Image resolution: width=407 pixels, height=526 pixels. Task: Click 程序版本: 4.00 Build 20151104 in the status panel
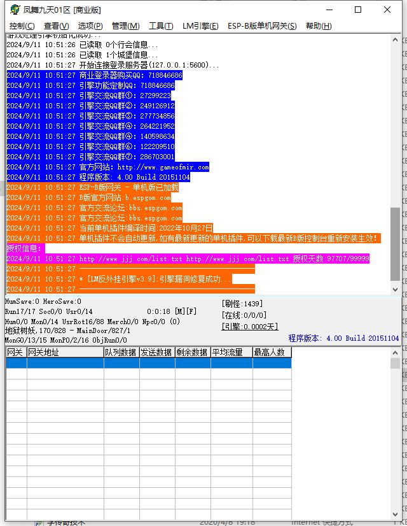point(343,338)
